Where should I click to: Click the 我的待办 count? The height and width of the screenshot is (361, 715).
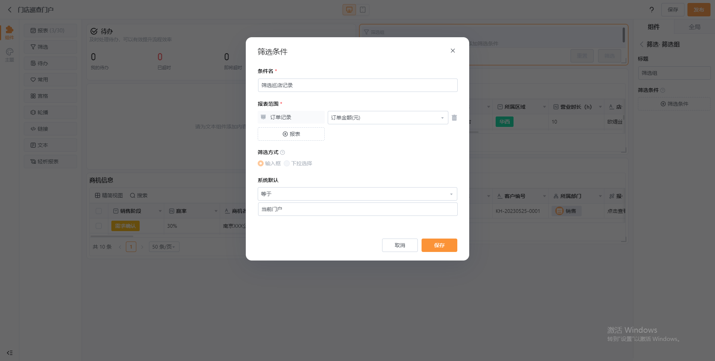pyautogui.click(x=93, y=57)
